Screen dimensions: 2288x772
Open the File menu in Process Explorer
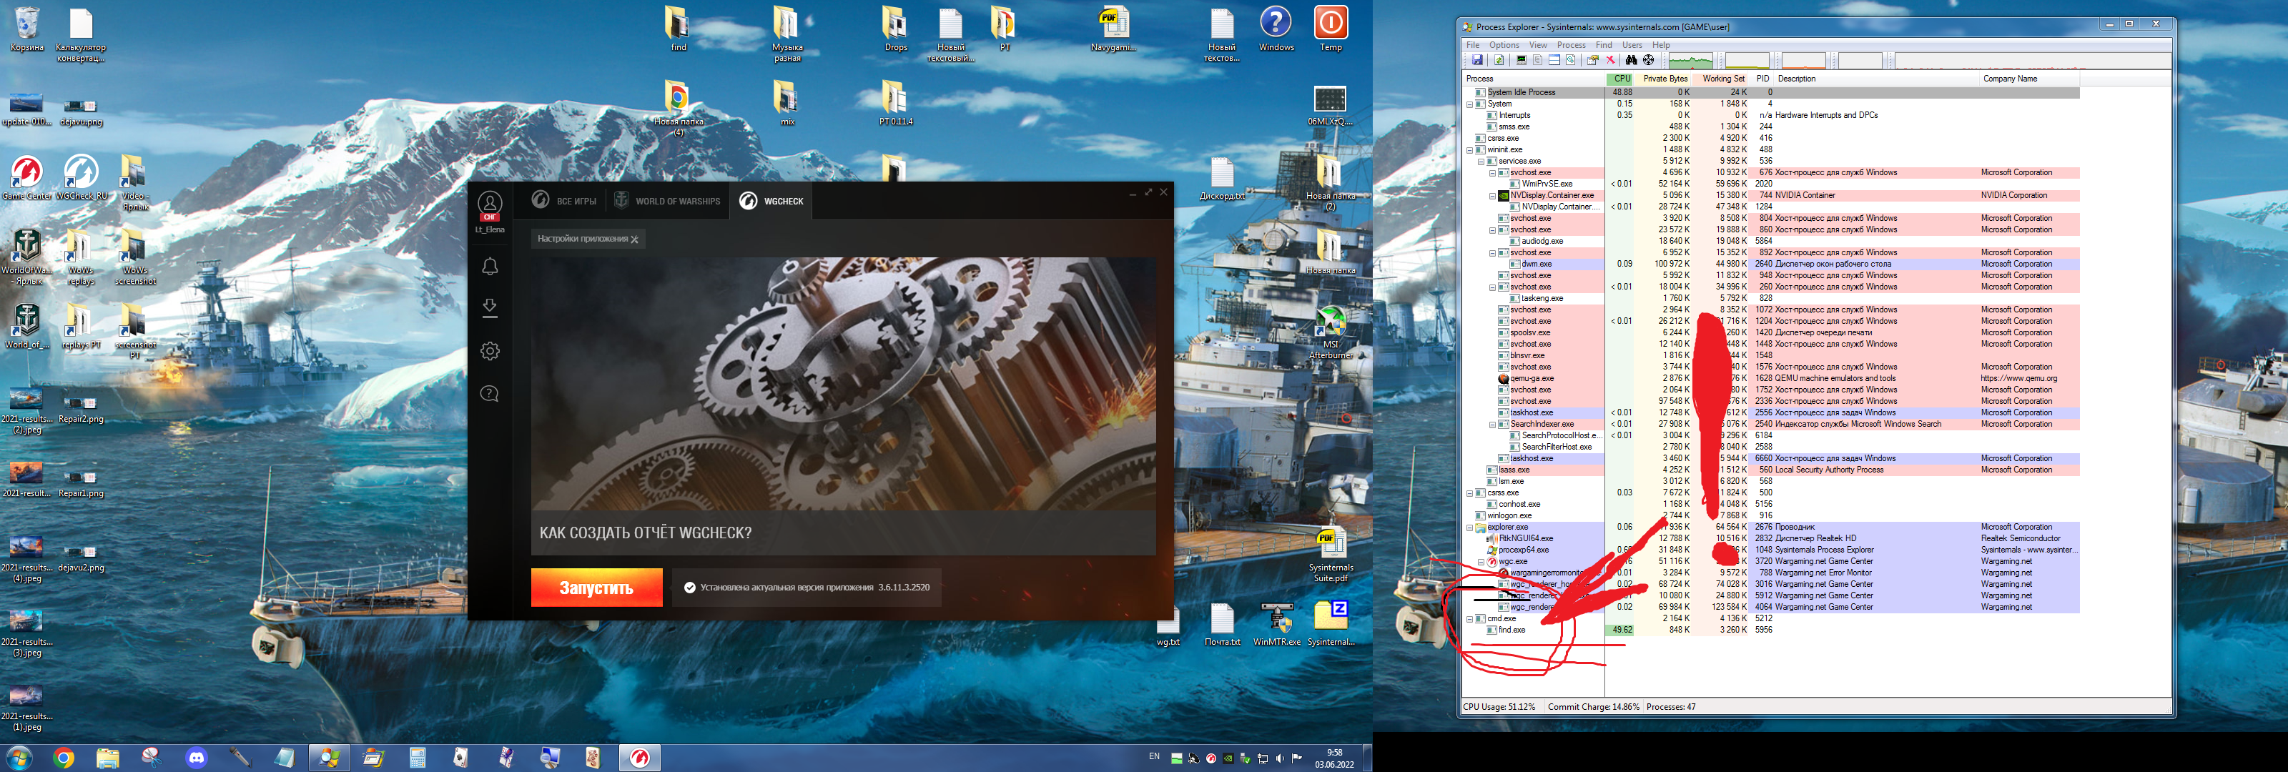coord(1473,44)
